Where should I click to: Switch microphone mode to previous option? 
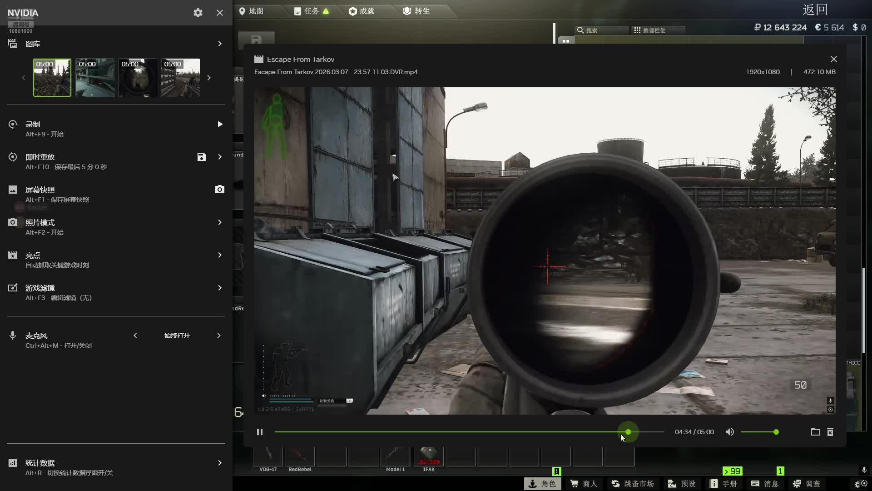click(135, 336)
